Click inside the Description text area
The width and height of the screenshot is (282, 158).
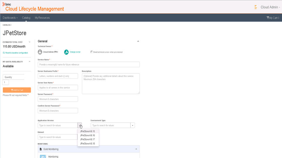click(111, 83)
